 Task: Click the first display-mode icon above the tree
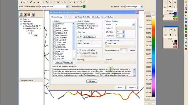(x=21, y=15)
